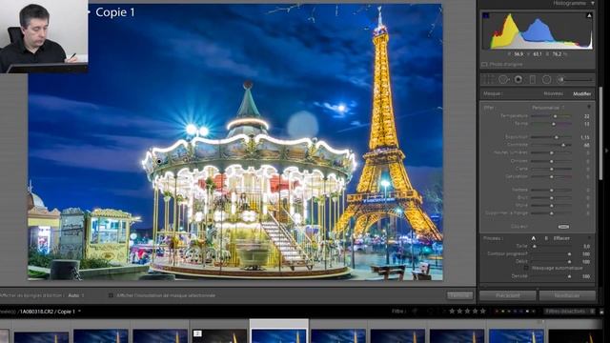Select brush B in Pinceau section
The width and height of the screenshot is (610, 343).
tap(546, 238)
